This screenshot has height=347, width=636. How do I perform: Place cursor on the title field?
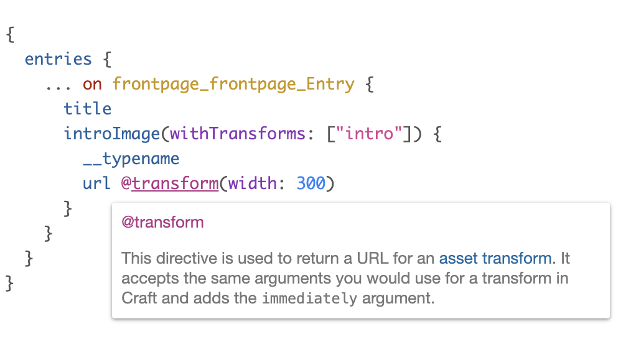[87, 109]
